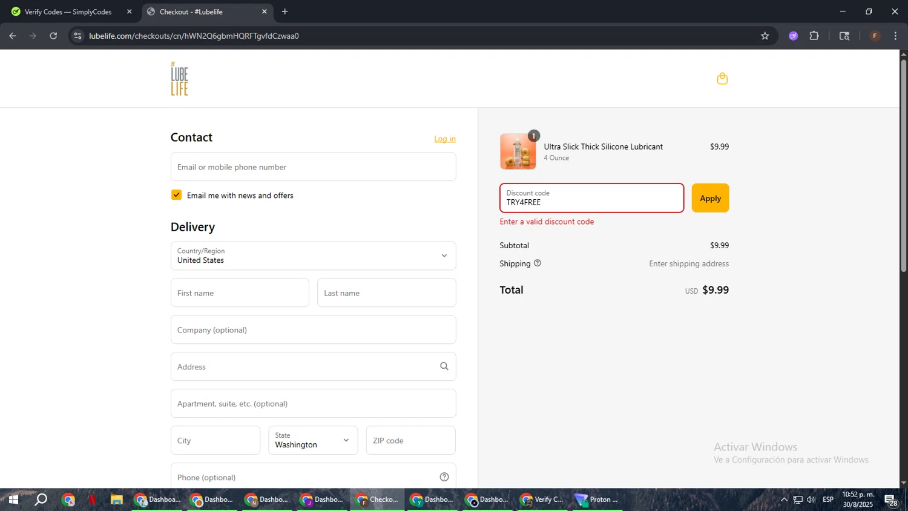Expand the Country/Region dropdown

click(313, 255)
